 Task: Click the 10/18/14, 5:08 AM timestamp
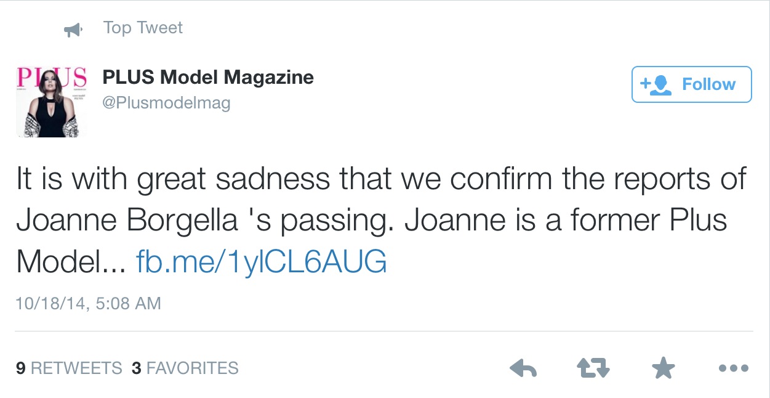click(x=89, y=303)
